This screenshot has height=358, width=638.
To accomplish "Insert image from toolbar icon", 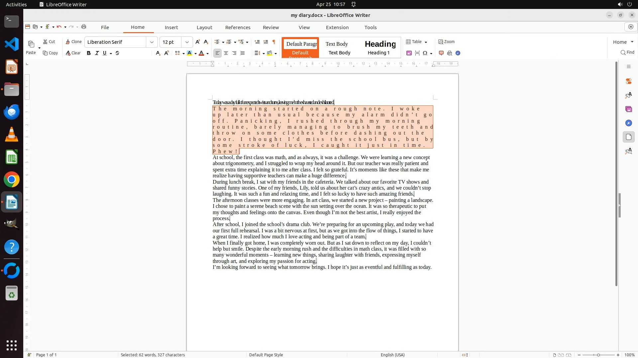I will [409, 53].
